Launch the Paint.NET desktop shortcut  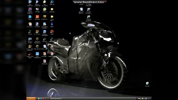coord(37,25)
